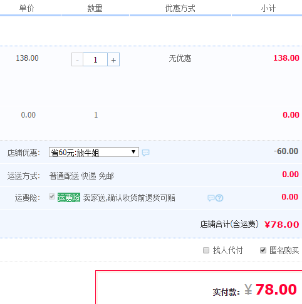
Task: Uncheck the 匿名购买 checkbox
Action: [263, 250]
